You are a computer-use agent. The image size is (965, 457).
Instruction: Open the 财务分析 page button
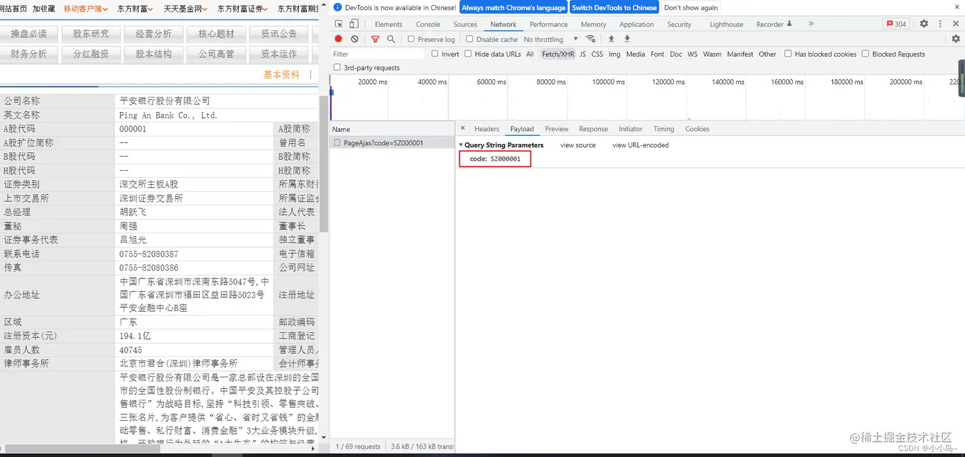pyautogui.click(x=29, y=54)
